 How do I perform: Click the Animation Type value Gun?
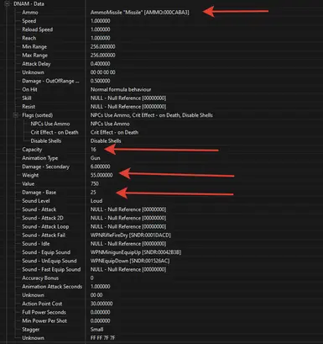click(x=95, y=158)
